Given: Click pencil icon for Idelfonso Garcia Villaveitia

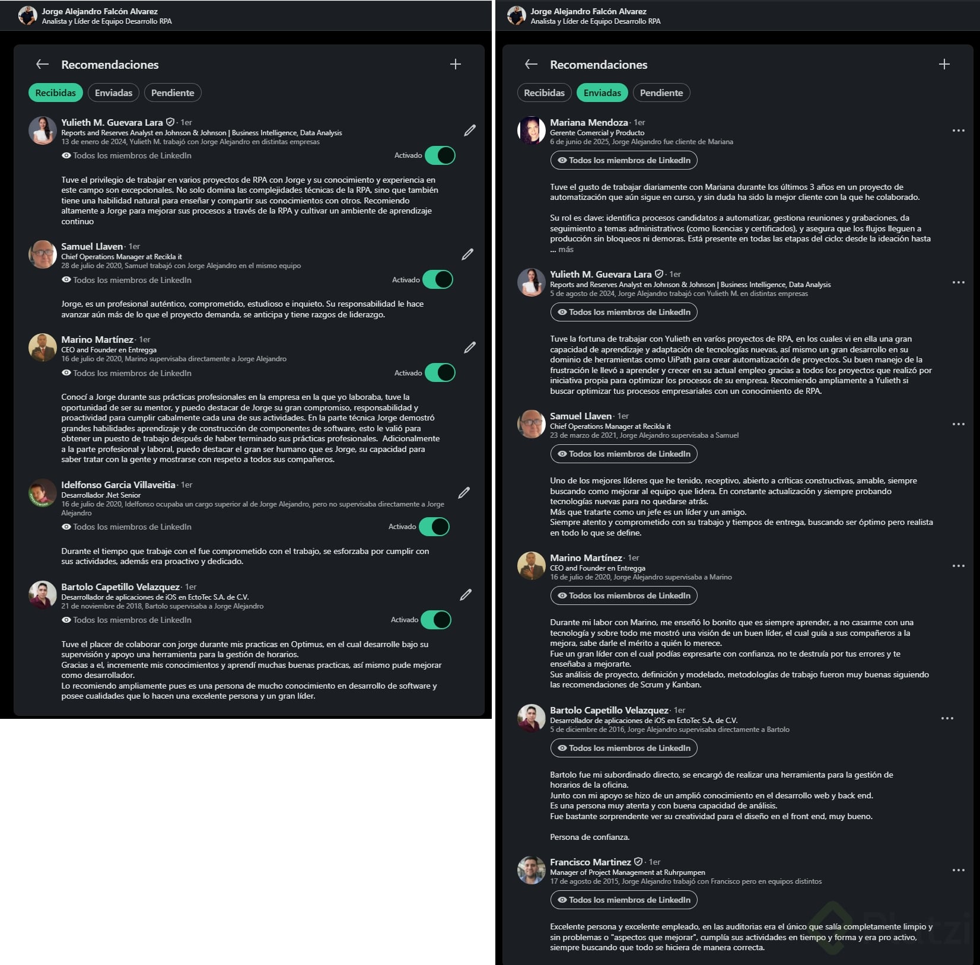Looking at the screenshot, I should [464, 493].
